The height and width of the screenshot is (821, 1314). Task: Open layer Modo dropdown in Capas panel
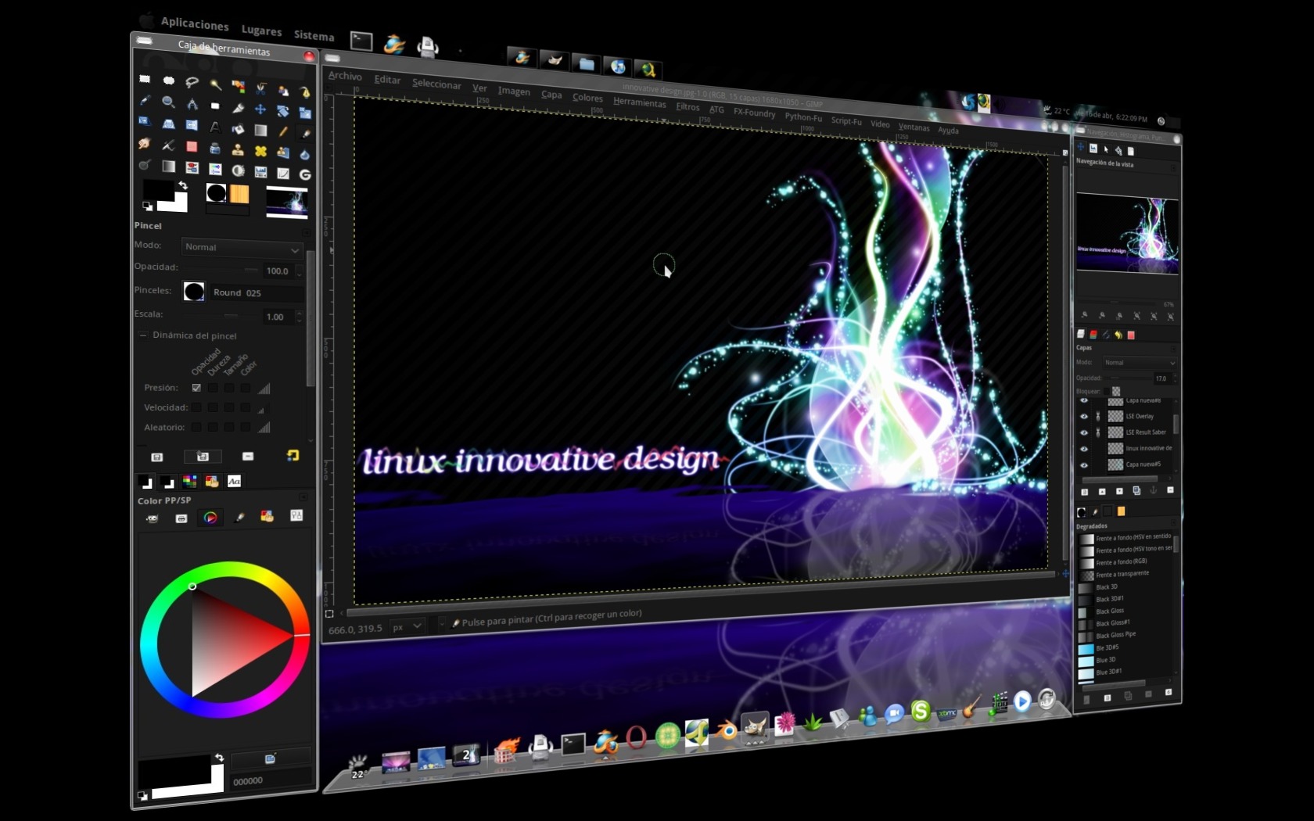pos(1140,363)
